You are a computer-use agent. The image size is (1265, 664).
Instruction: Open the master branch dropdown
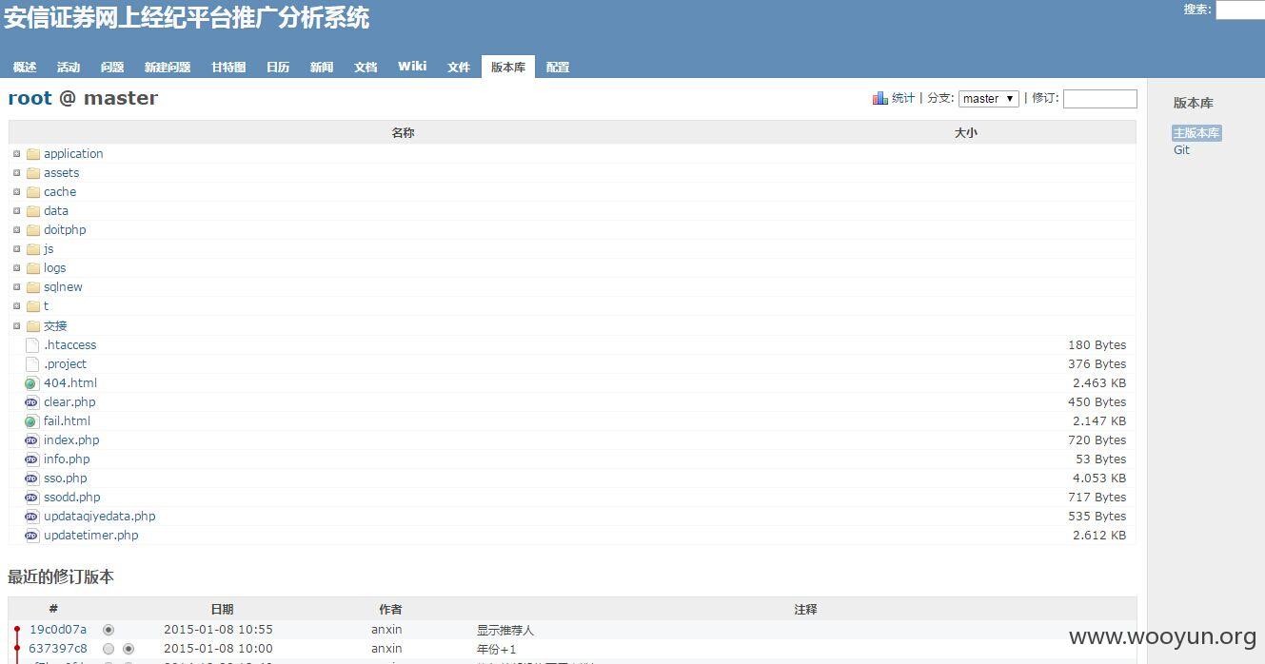[x=989, y=98]
